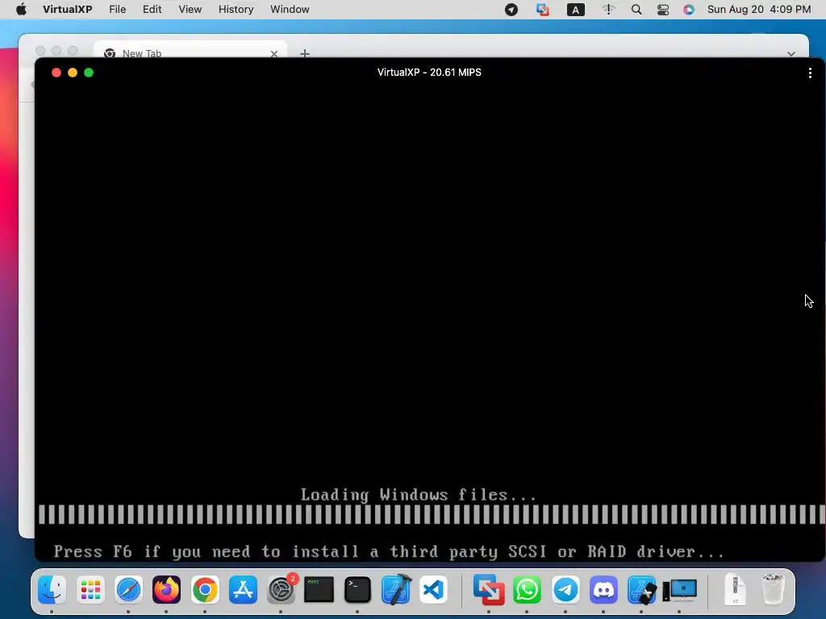Open the VirtualXP computer icon in Dock
The height and width of the screenshot is (619, 826).
click(680, 589)
